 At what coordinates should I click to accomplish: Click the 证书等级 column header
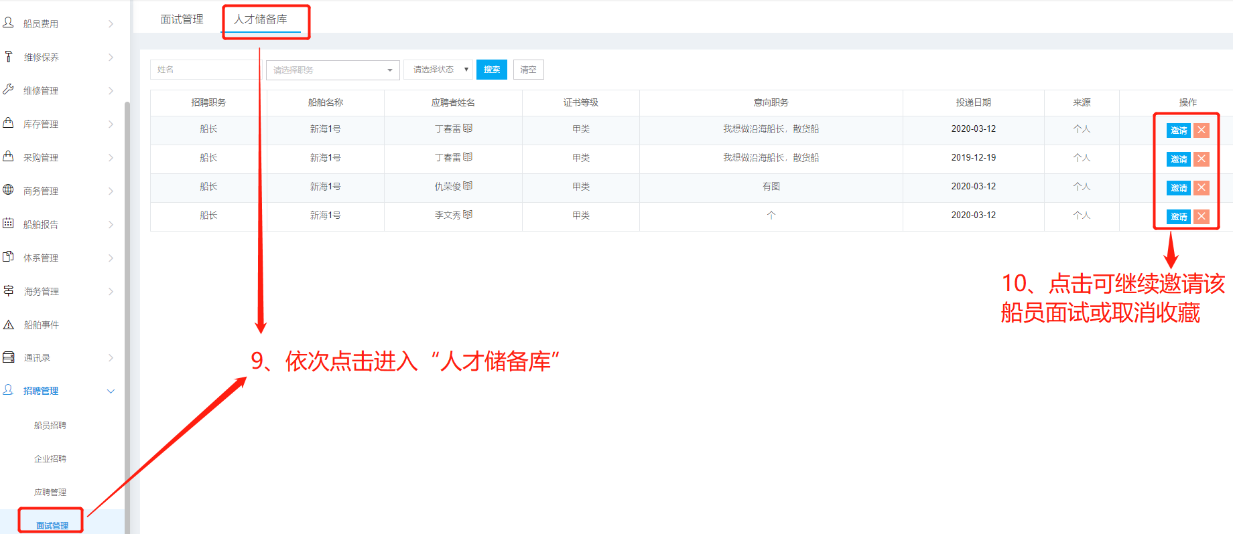click(580, 102)
